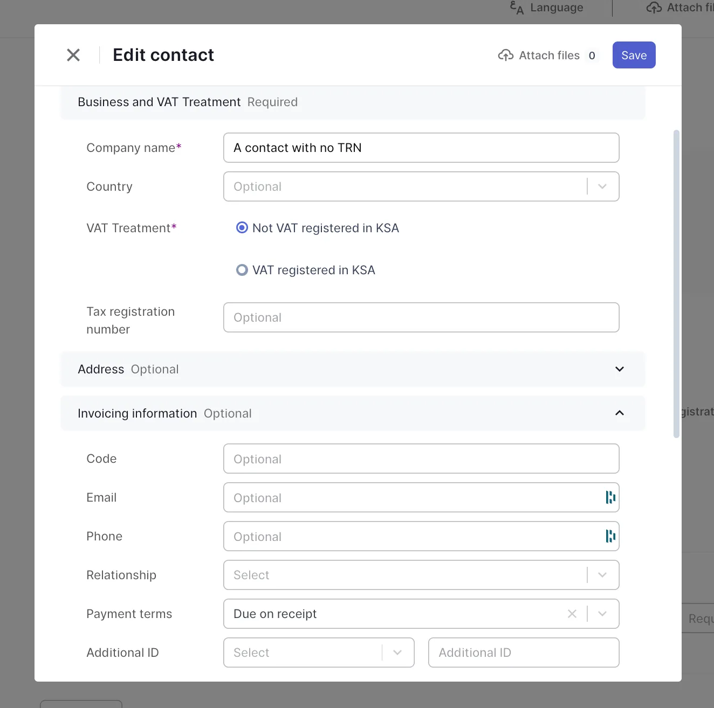This screenshot has height=708, width=714.
Task: Click the Tax registration number field
Action: [x=421, y=317]
